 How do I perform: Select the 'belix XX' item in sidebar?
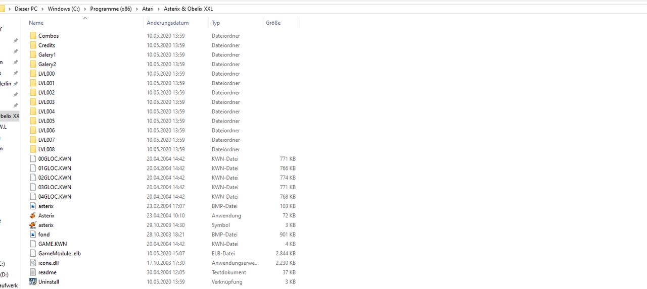click(x=10, y=116)
